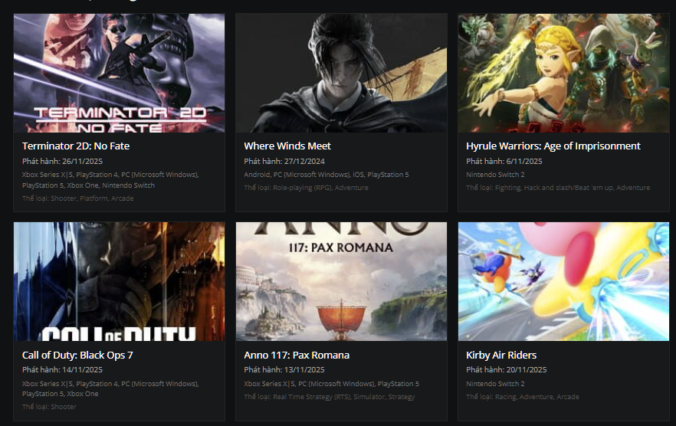Open Hyrule Warriors: Age of Imprisonment title
Image resolution: width=676 pixels, height=426 pixels.
pyautogui.click(x=553, y=146)
